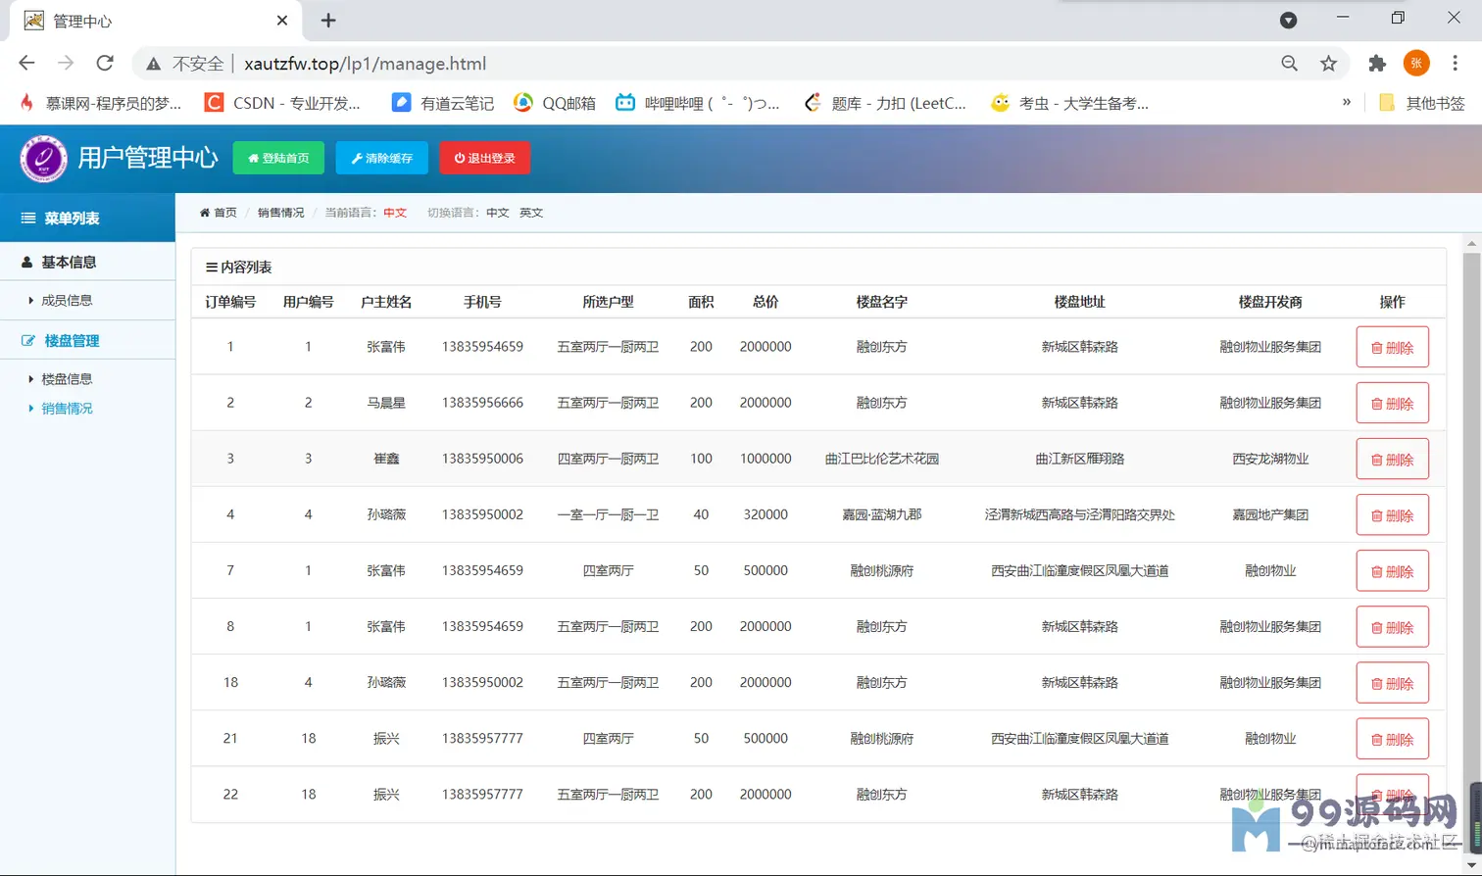Select total price 320000 cell
1482x876 pixels.
point(766,514)
